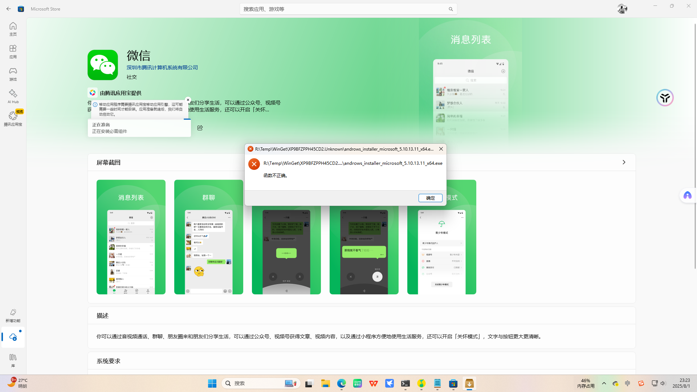The height and width of the screenshot is (392, 697).
Task: Open 新增功能 from the sidebar
Action: pyautogui.click(x=13, y=314)
